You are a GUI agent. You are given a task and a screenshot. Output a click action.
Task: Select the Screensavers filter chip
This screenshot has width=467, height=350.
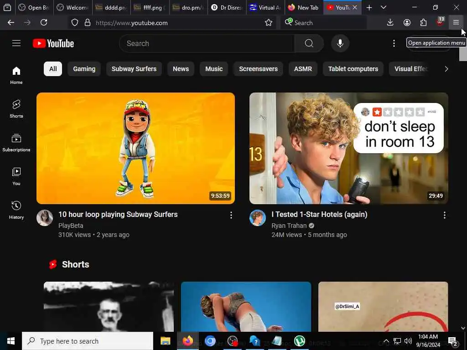point(258,69)
